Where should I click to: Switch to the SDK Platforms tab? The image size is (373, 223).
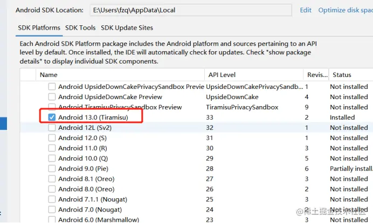coord(39,28)
